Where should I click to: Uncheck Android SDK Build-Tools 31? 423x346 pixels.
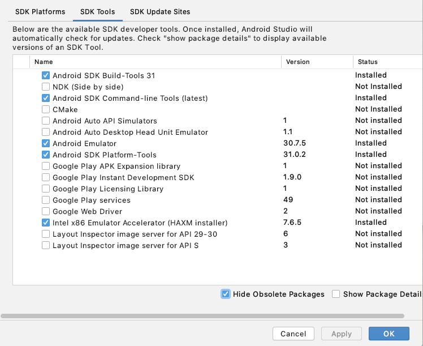click(x=46, y=75)
